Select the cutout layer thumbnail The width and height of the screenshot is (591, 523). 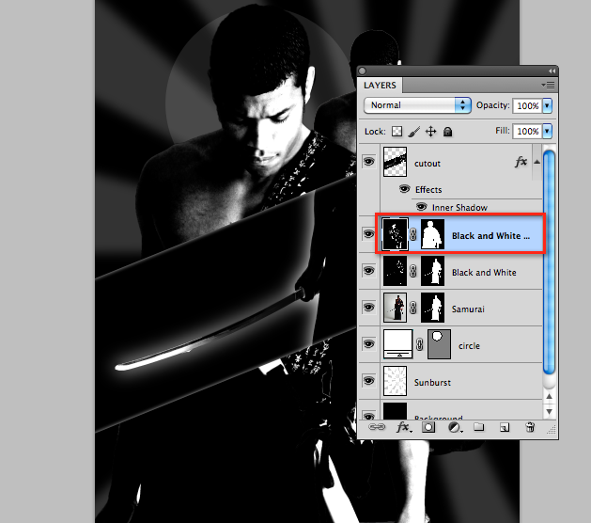pyautogui.click(x=395, y=162)
